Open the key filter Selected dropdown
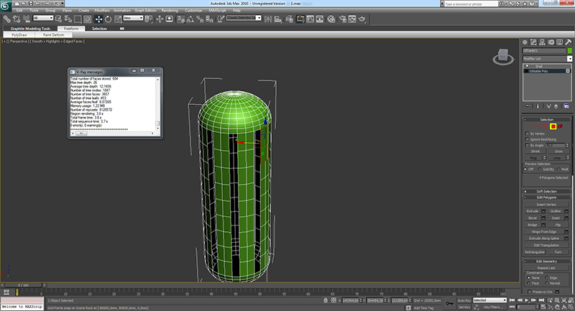Screen dimensions: 575x311 489,300
